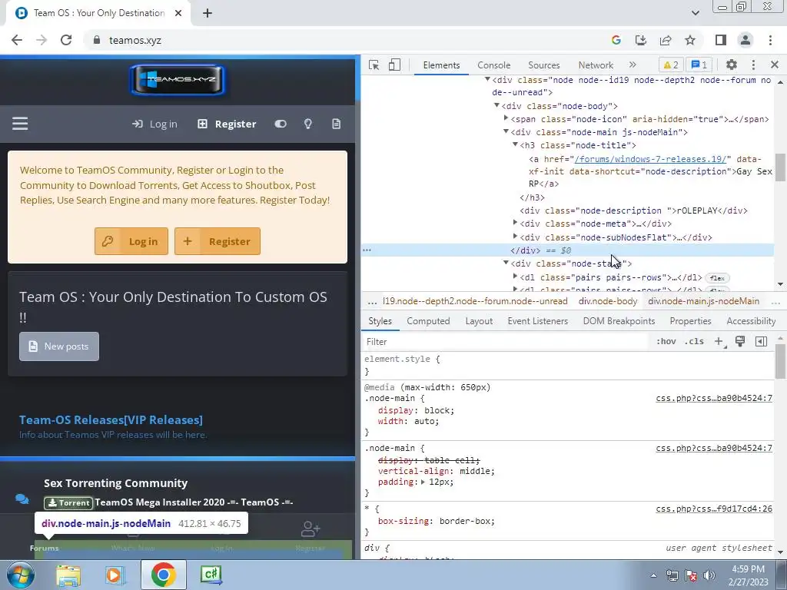Open DevTools settings gear
Screen dimensions: 787x590
point(732,65)
